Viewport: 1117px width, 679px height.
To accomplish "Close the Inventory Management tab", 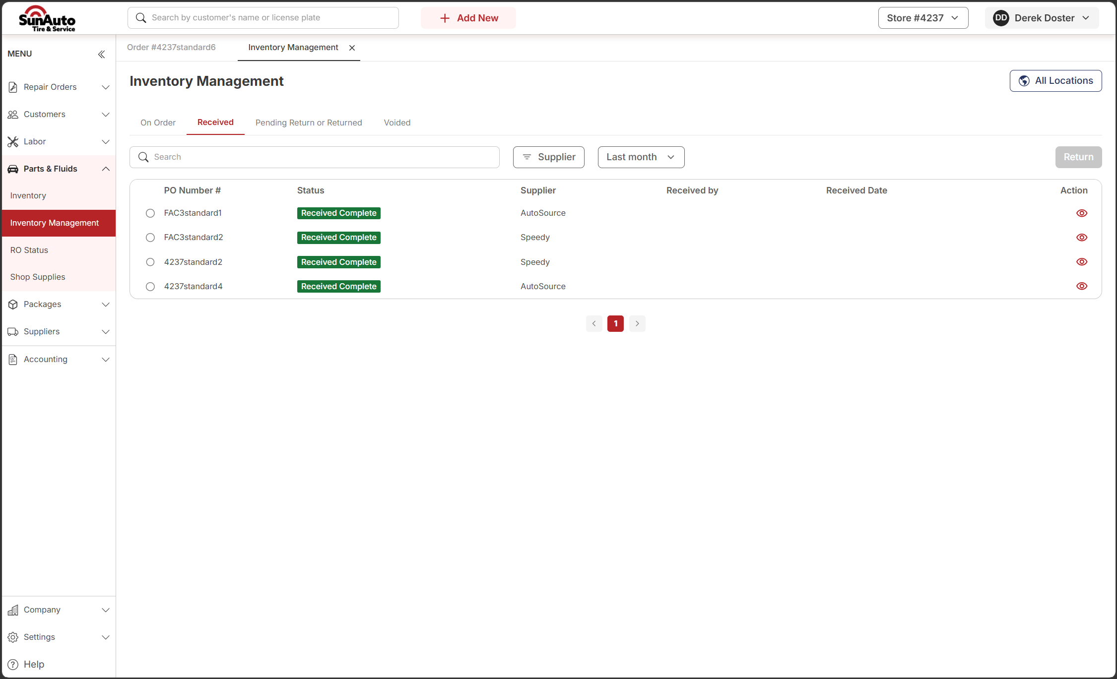I will (x=352, y=48).
